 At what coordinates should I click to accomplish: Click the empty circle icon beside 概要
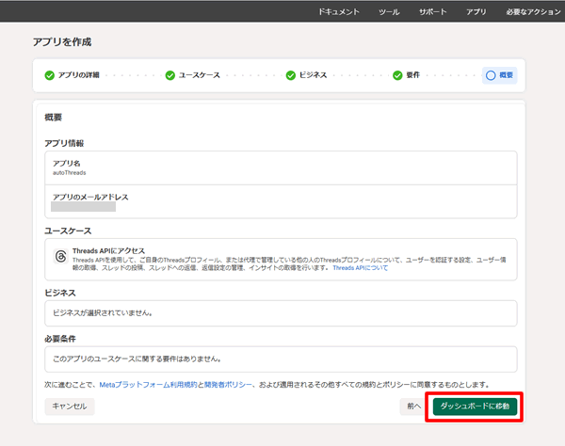click(x=490, y=75)
